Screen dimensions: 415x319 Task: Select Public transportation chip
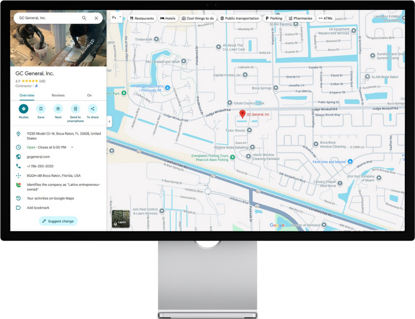point(239,18)
